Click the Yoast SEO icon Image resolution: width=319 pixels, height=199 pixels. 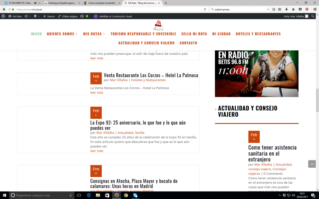(x=82, y=16)
